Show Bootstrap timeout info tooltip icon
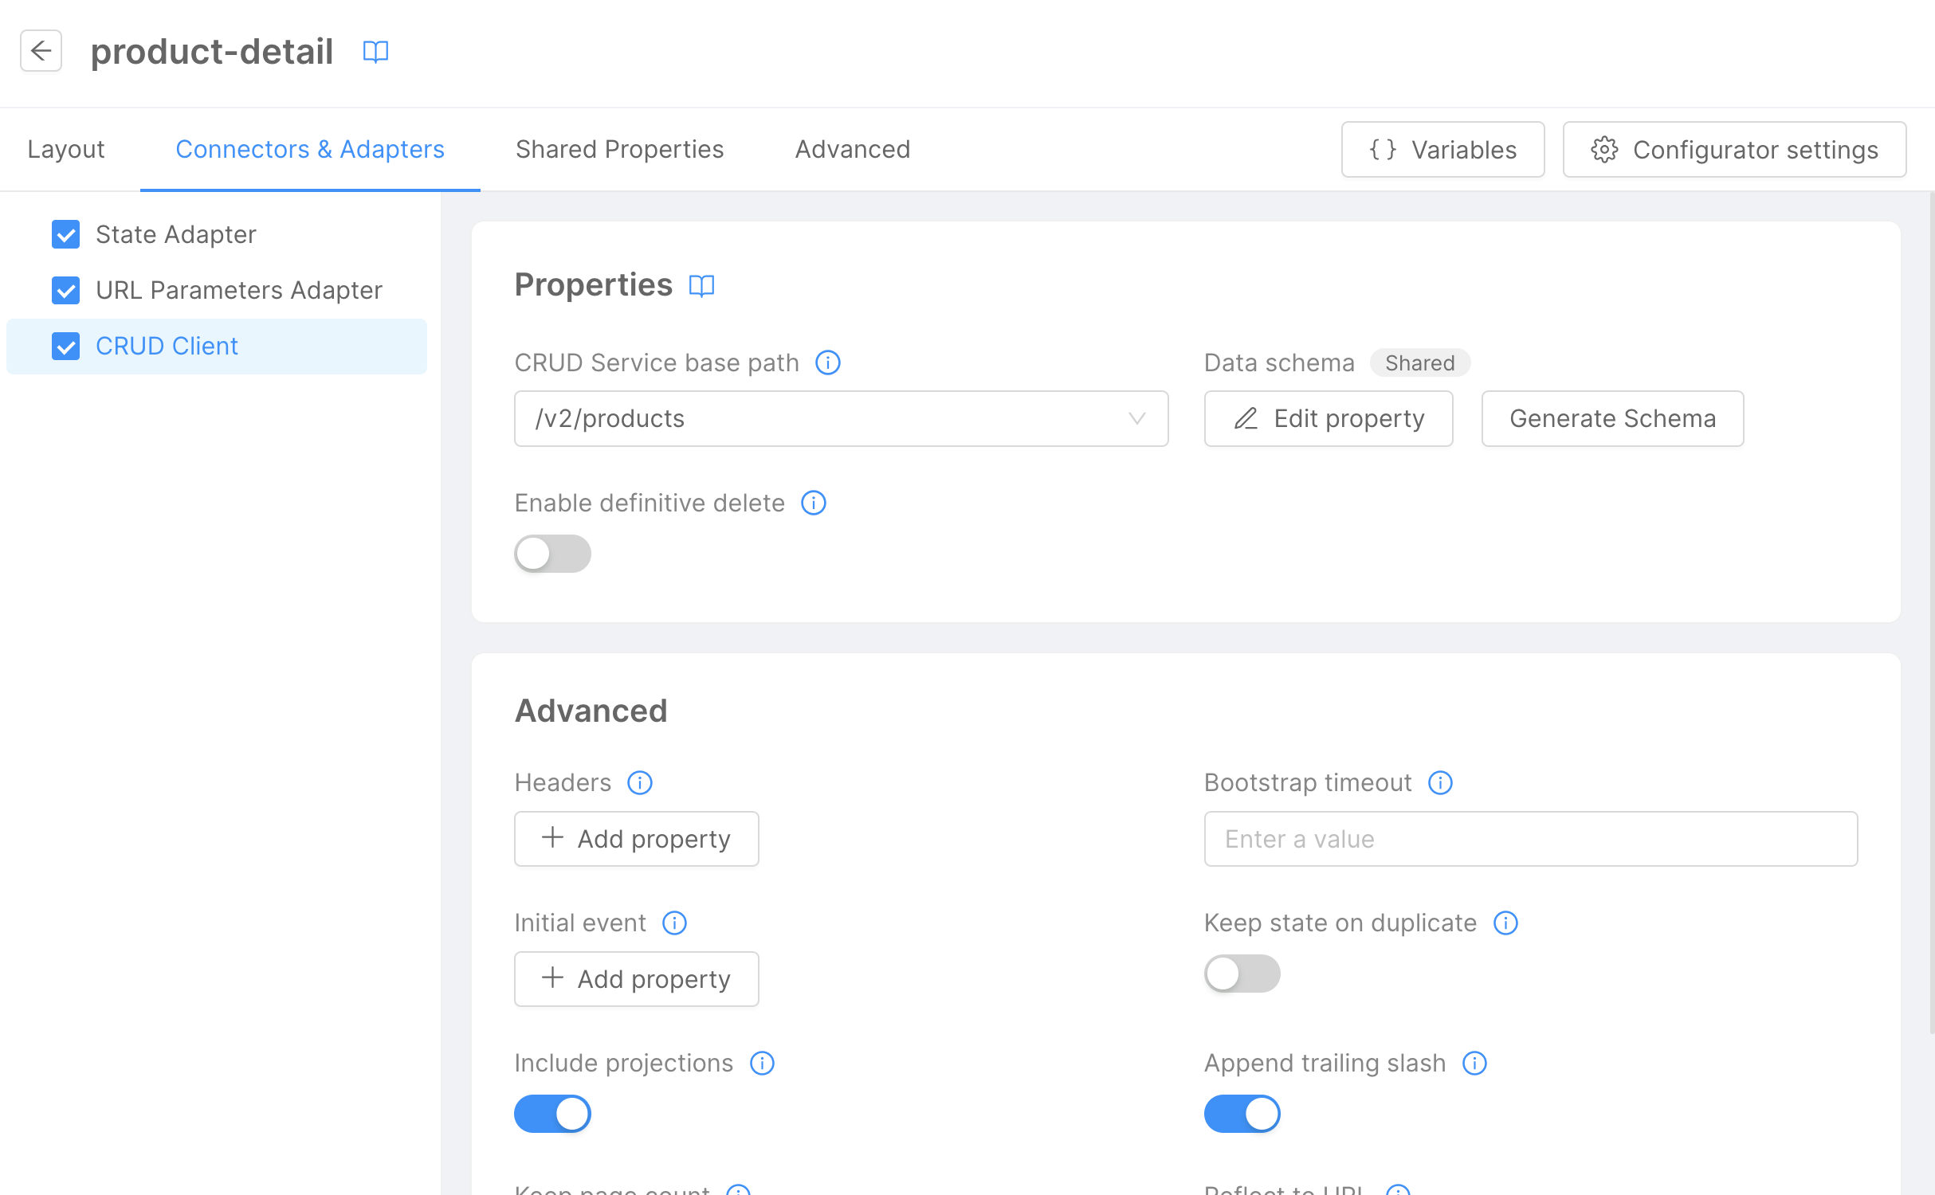The height and width of the screenshot is (1195, 1935). (1440, 783)
